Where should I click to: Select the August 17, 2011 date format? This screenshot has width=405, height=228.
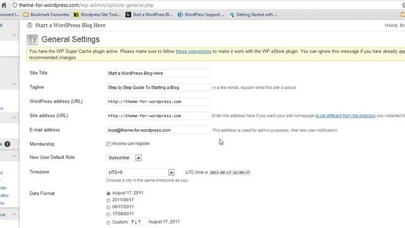[x=108, y=193]
